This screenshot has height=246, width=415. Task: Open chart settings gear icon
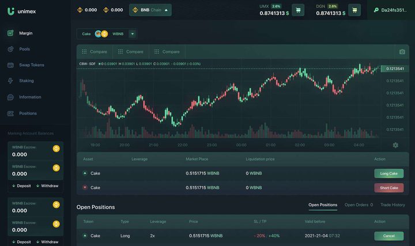coord(395,145)
